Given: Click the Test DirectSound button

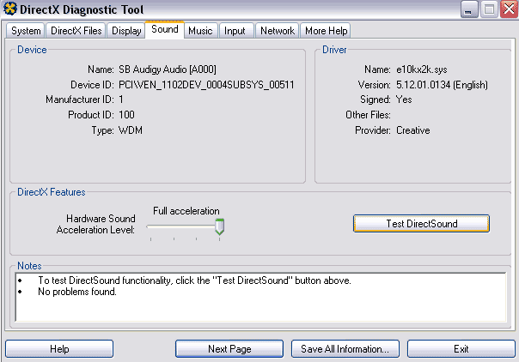Looking at the screenshot, I should [421, 224].
